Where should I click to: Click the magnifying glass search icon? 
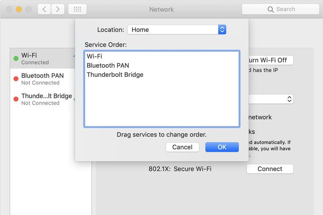tap(271, 9)
